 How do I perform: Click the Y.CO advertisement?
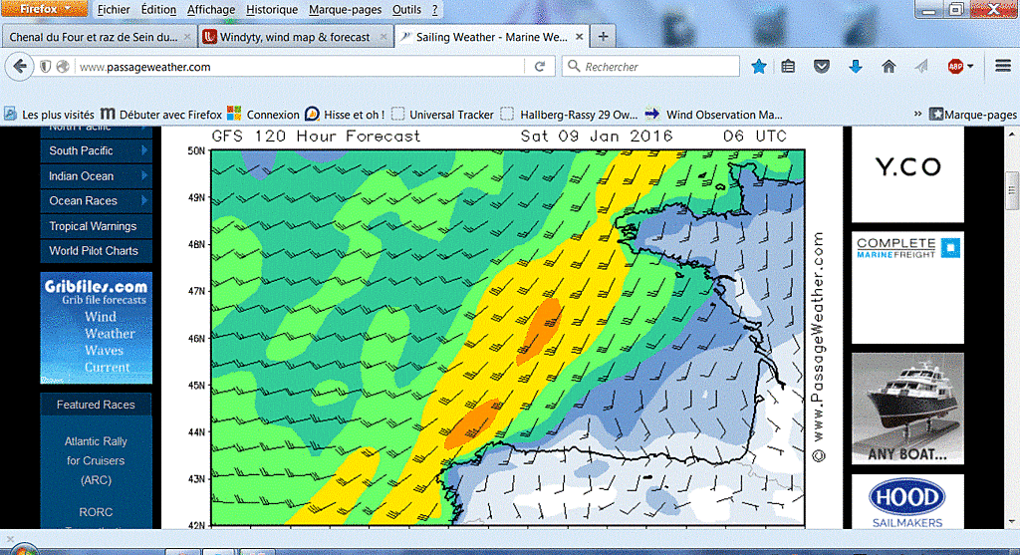tap(907, 173)
